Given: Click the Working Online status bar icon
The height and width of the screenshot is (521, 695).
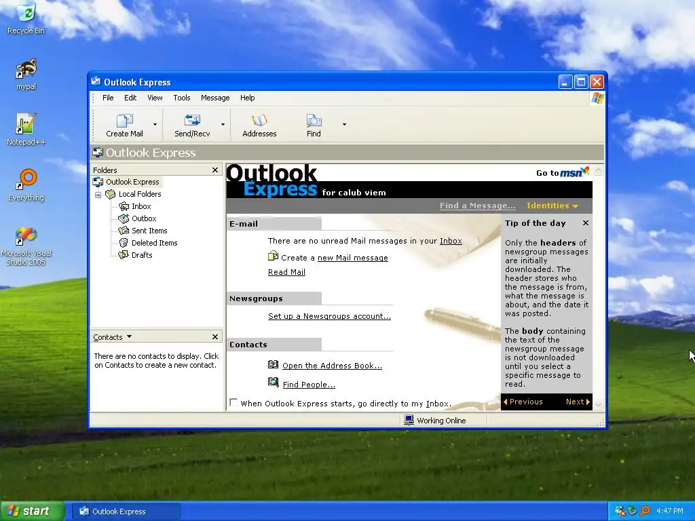Looking at the screenshot, I should [409, 420].
